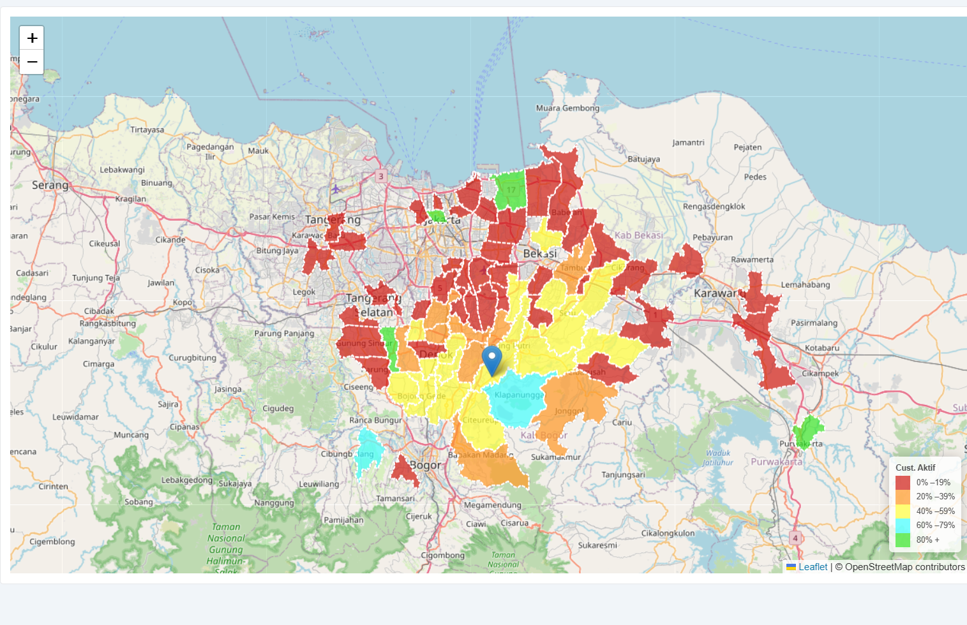Open the Leaflet attribution link
Image resolution: width=967 pixels, height=625 pixels.
[813, 567]
